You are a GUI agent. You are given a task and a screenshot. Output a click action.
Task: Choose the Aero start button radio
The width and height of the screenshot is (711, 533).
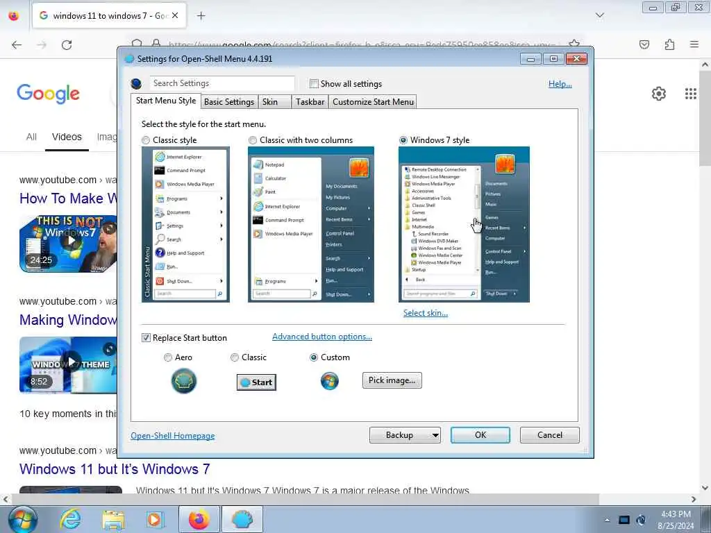click(168, 357)
